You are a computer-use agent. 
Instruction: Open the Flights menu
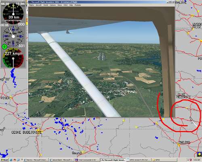click(x=32, y=5)
